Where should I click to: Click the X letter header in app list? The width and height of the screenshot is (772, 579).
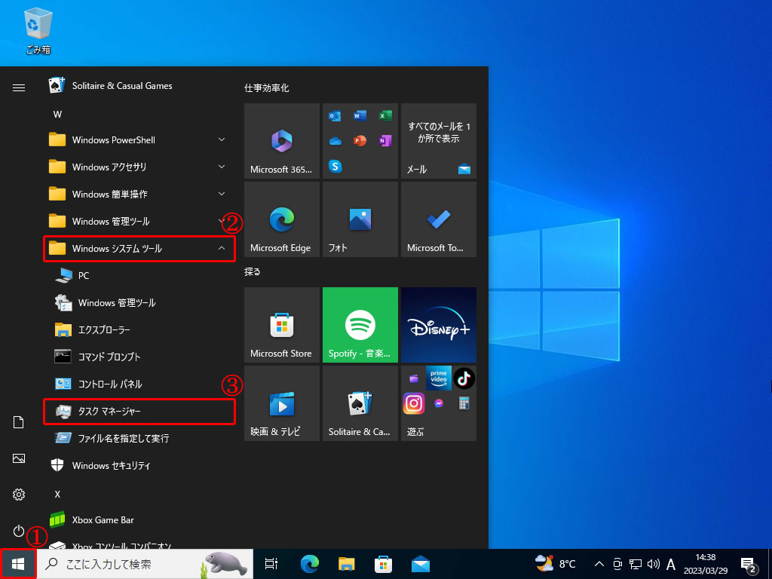[x=57, y=494]
